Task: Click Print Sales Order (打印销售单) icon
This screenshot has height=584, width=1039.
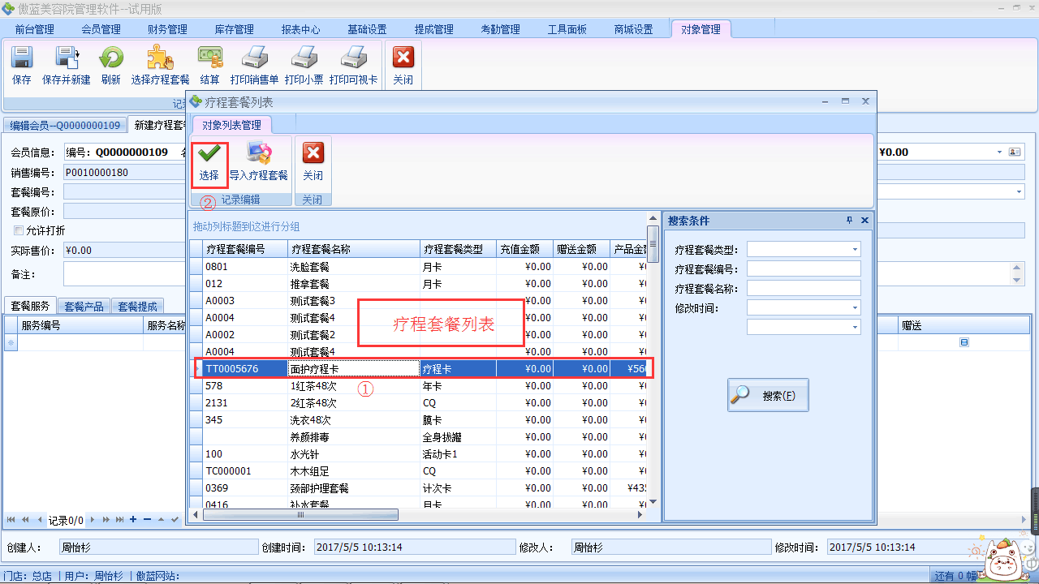Action: tap(254, 65)
